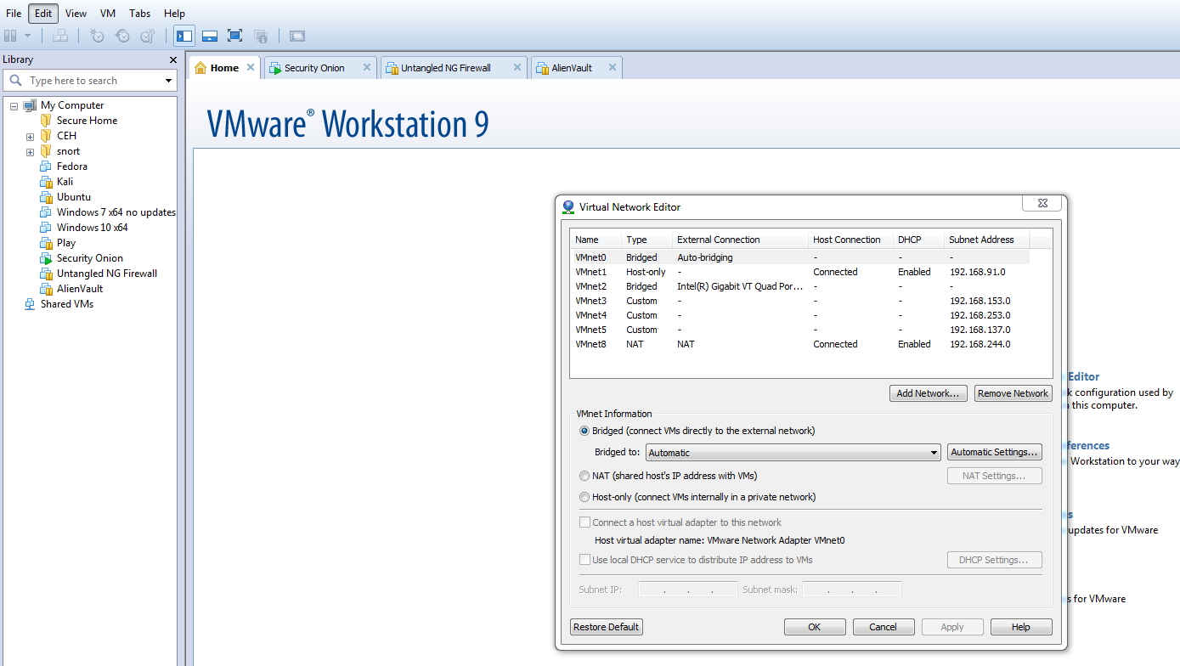Toggle the thumbnail bar view icon
Image resolution: width=1180 pixels, height=666 pixels.
pyautogui.click(x=210, y=36)
